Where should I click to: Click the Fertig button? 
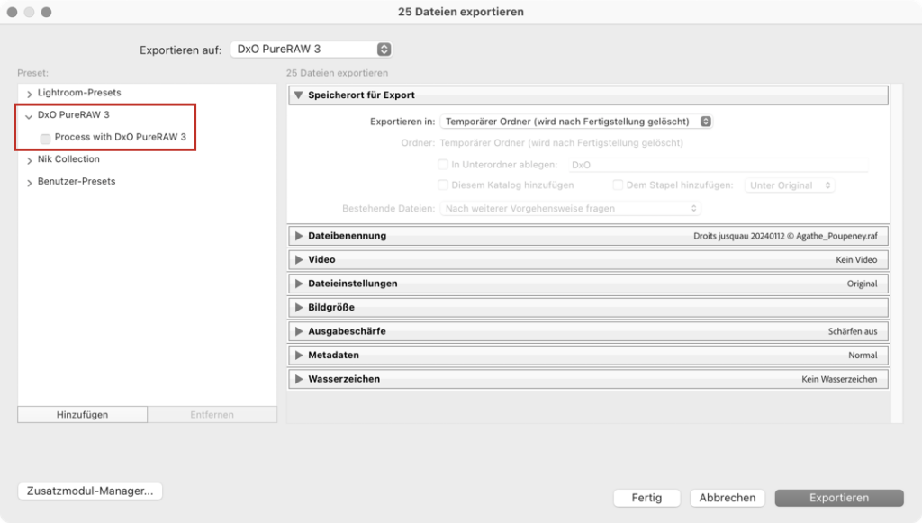pyautogui.click(x=646, y=498)
